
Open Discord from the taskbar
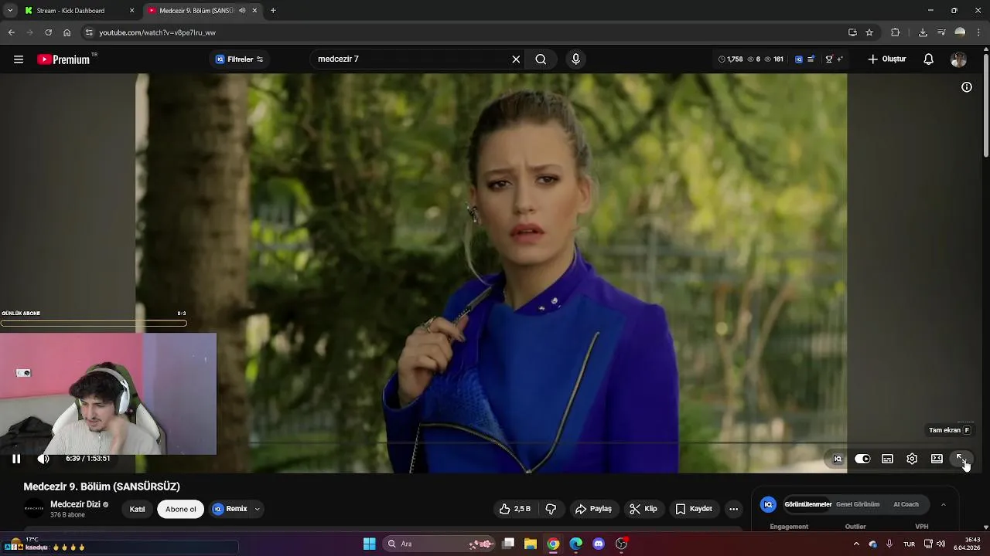[x=599, y=544]
